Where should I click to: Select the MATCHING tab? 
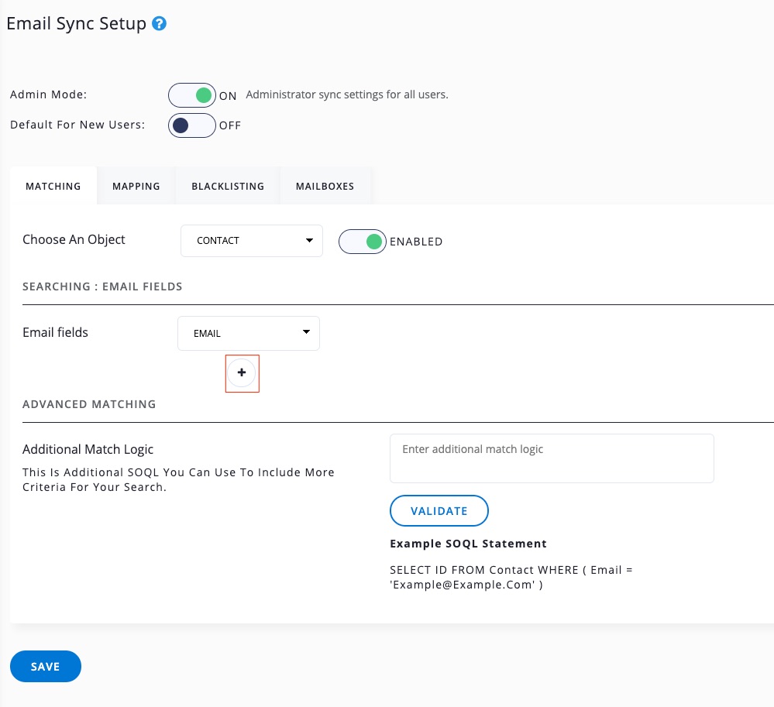click(x=53, y=187)
